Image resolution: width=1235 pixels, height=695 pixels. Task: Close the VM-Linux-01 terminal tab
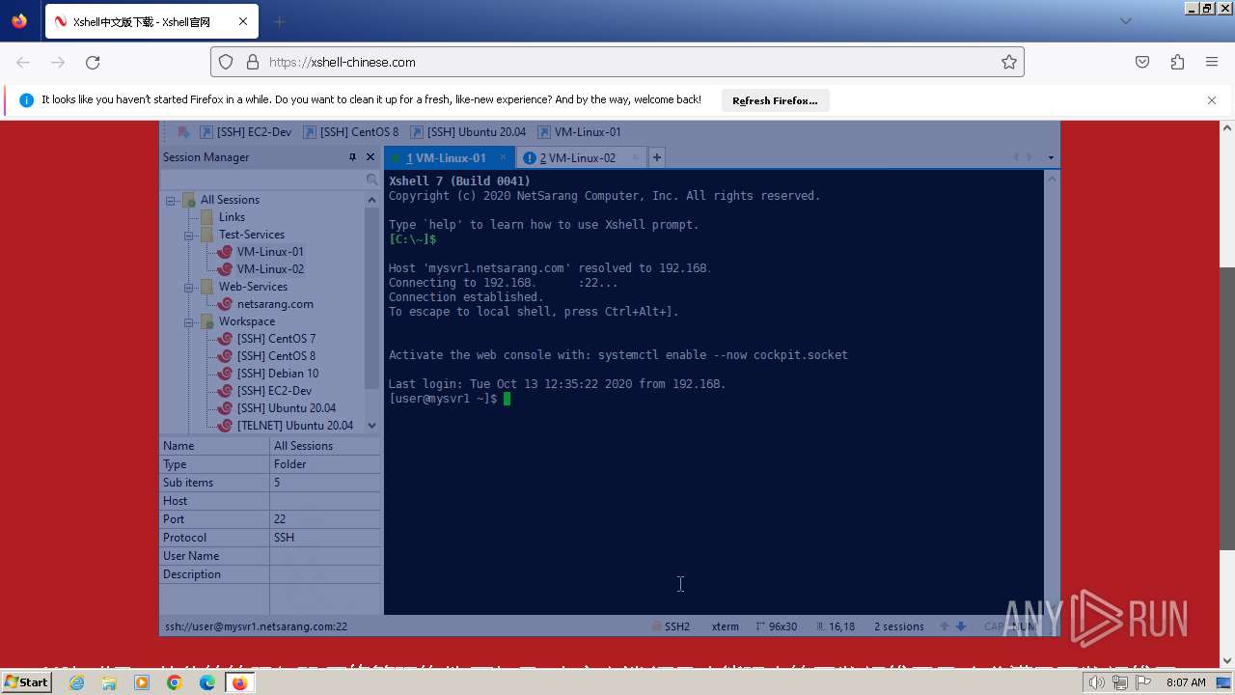click(x=503, y=157)
